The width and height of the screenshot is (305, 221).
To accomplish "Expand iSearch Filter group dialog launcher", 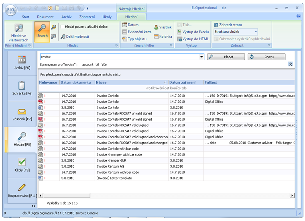I will (x=171, y=45).
